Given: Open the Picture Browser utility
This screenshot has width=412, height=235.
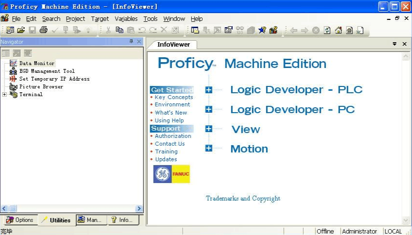Looking at the screenshot, I should click(41, 86).
